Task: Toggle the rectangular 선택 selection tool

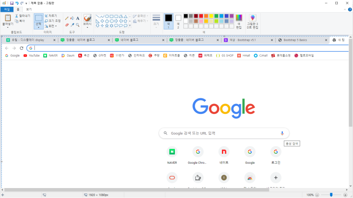Action: (38, 18)
